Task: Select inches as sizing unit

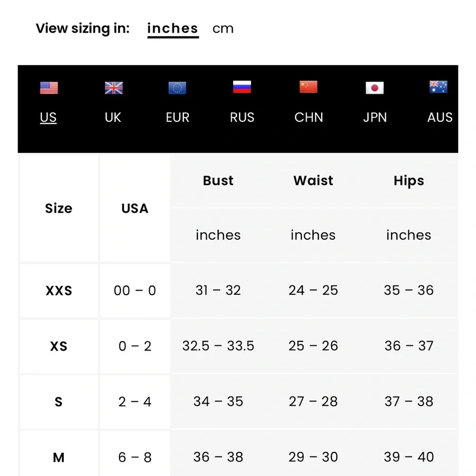Action: 173,29
